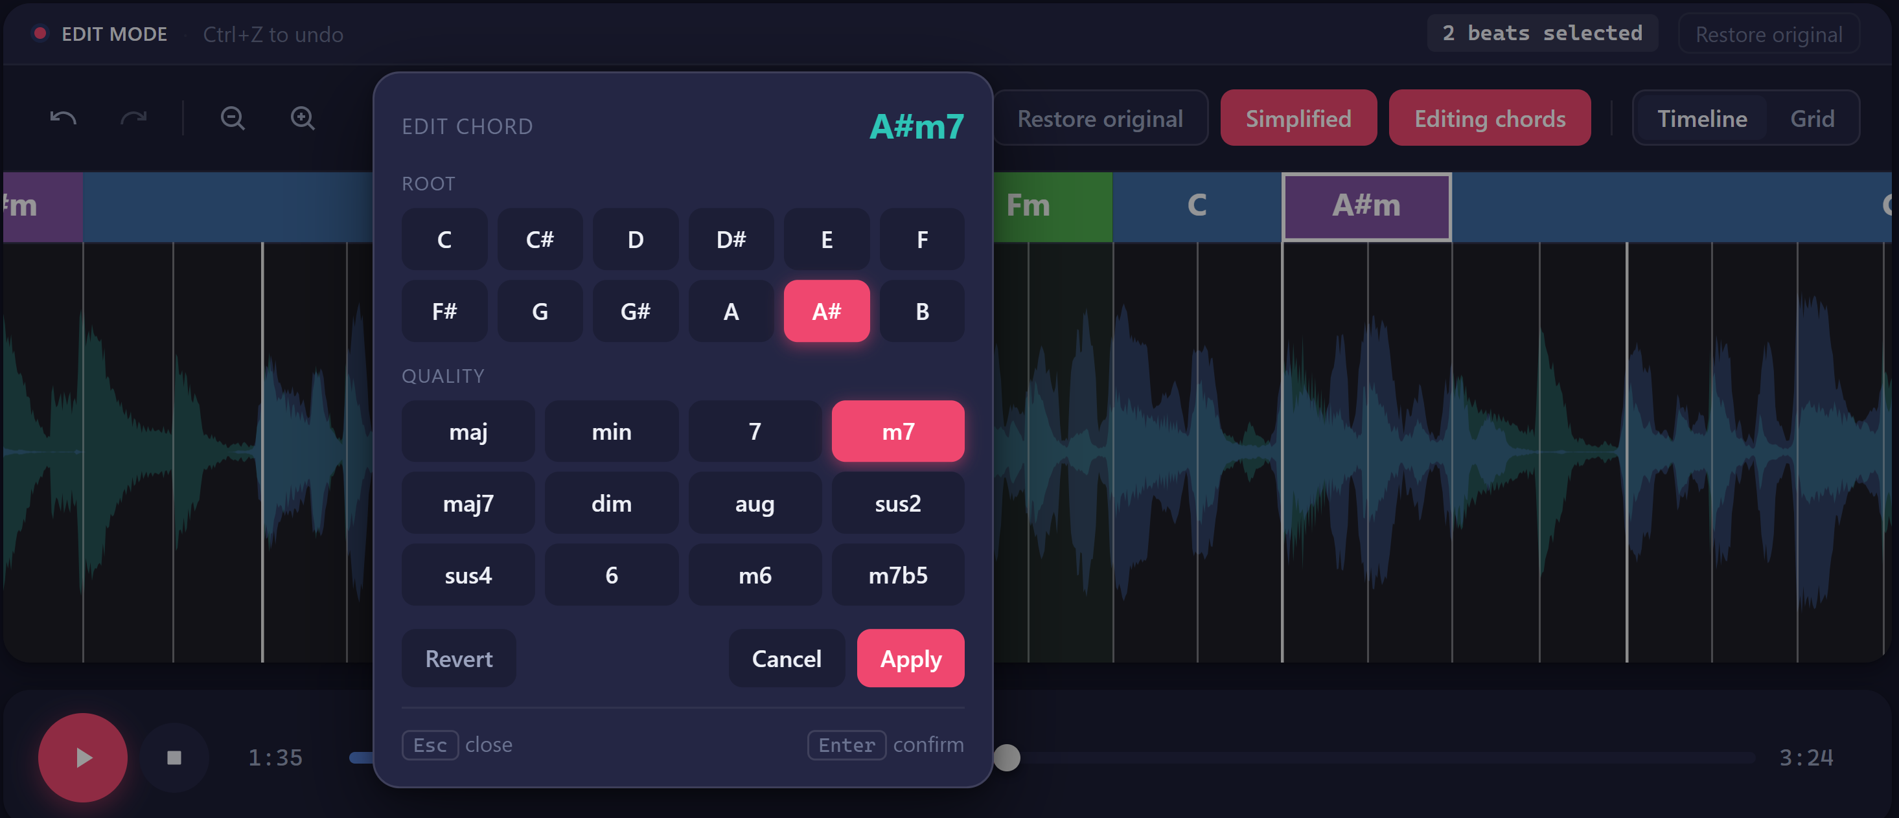
Task: Toggle the Editing chords mode
Action: click(x=1489, y=118)
